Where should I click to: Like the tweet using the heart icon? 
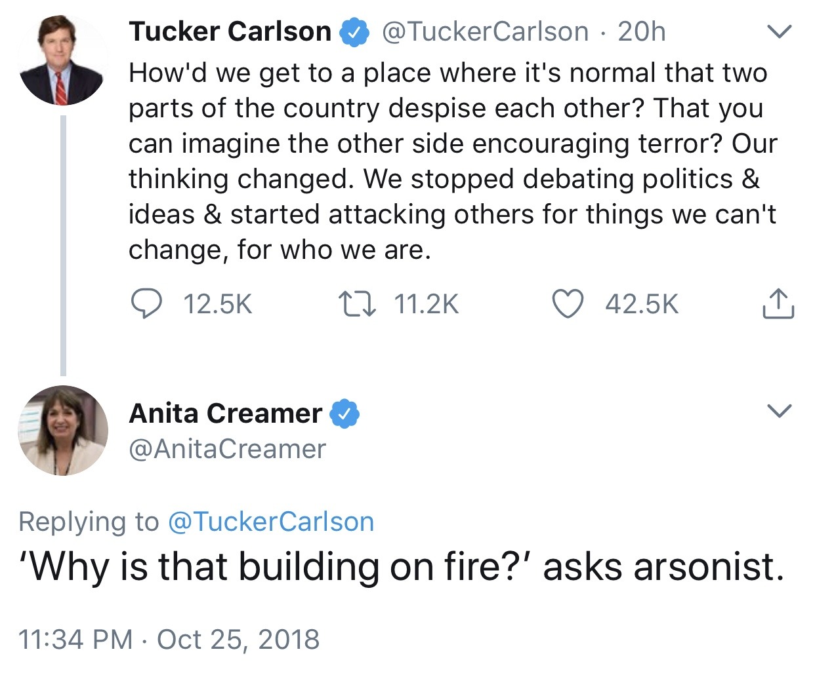(567, 304)
